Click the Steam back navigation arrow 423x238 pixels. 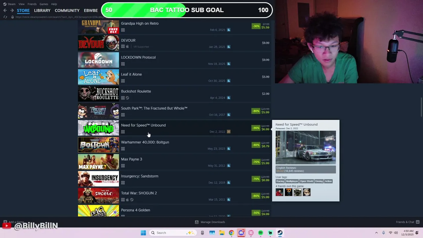[5, 11]
